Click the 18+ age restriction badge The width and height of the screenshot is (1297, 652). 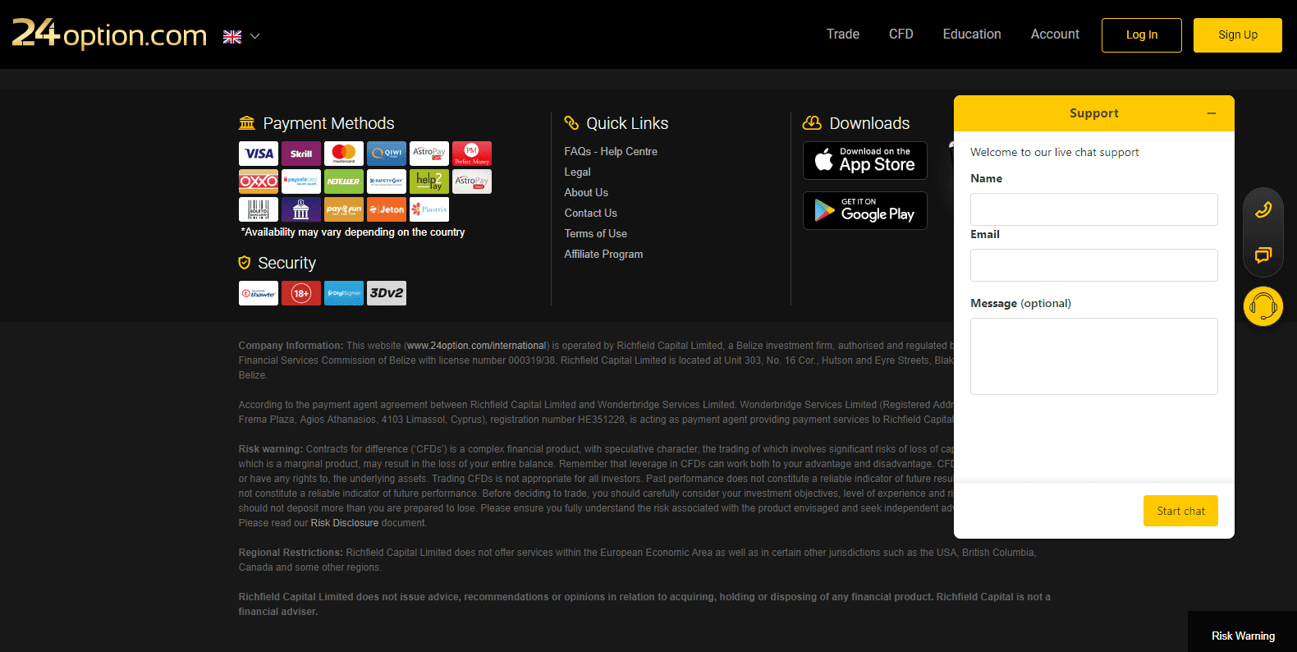pyautogui.click(x=301, y=293)
